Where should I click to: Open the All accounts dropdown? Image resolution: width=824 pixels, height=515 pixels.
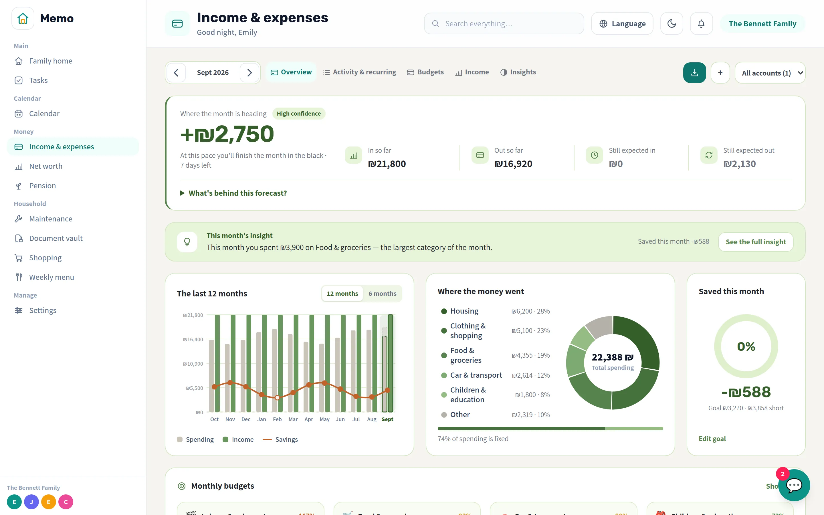point(770,73)
